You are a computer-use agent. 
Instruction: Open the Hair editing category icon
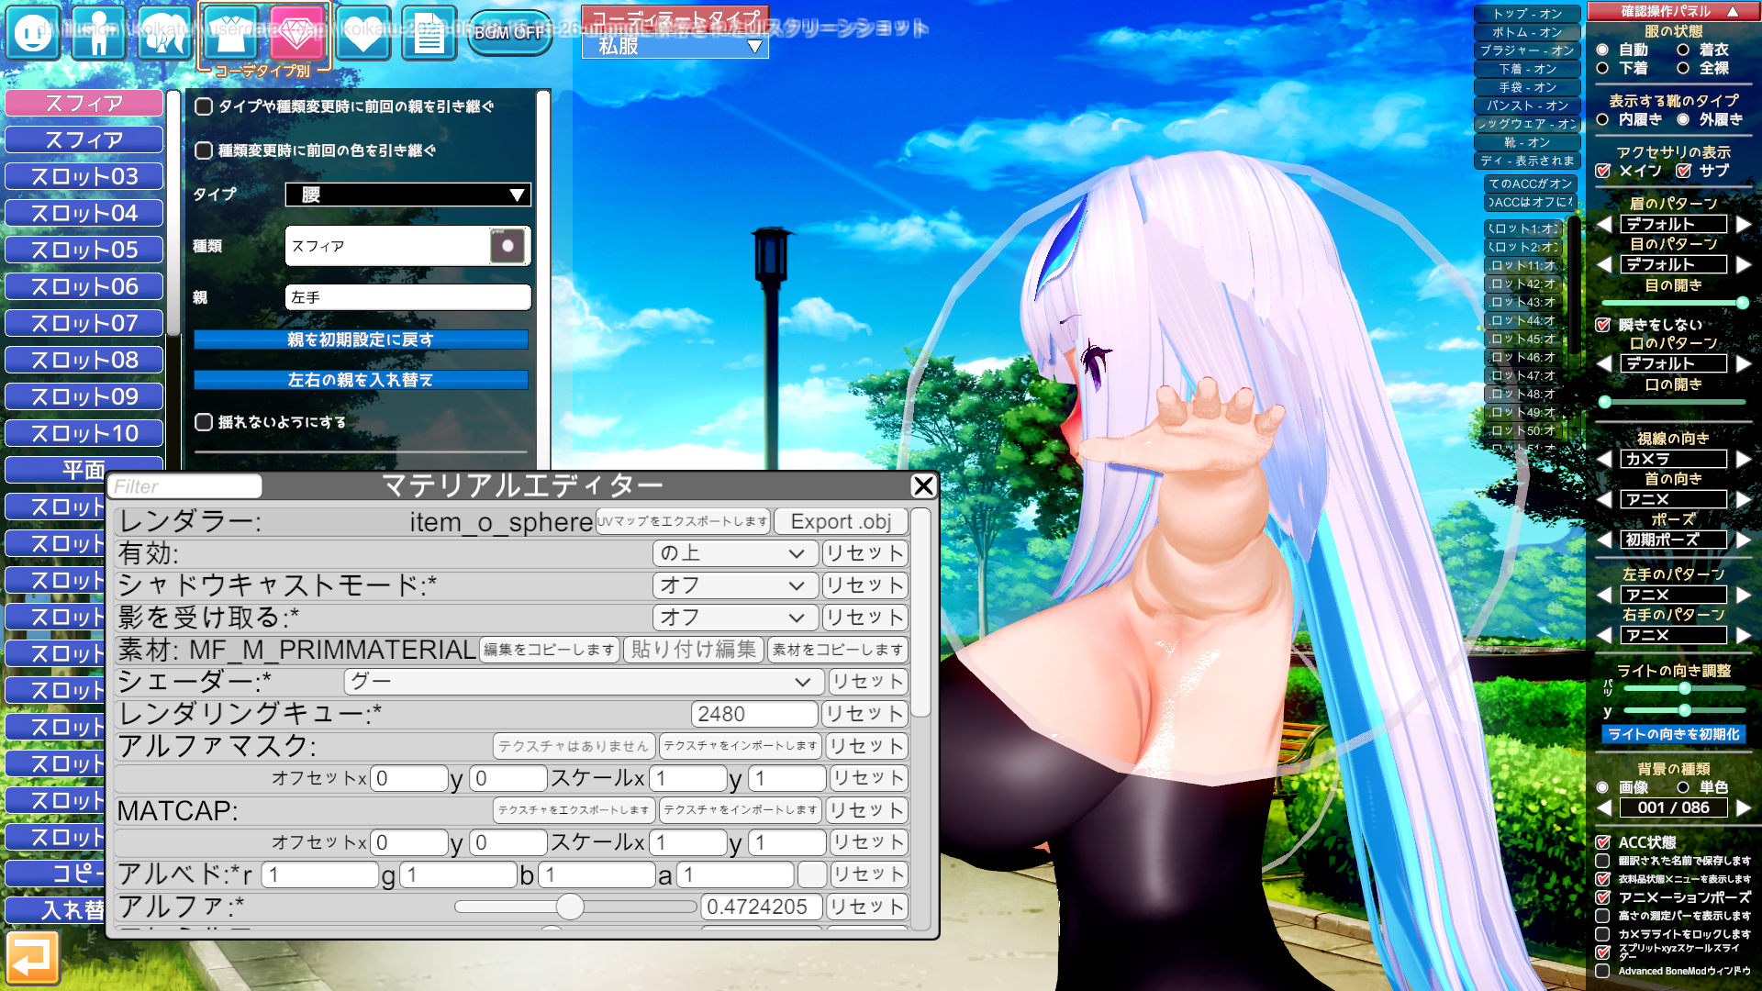click(x=164, y=33)
